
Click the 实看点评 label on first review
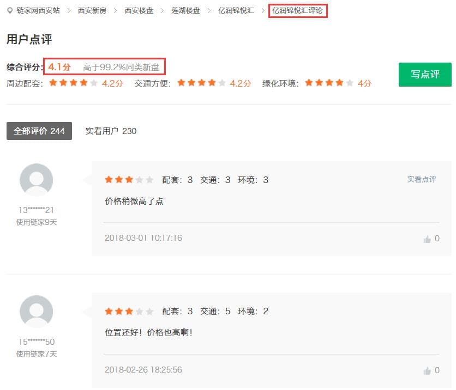[421, 179]
